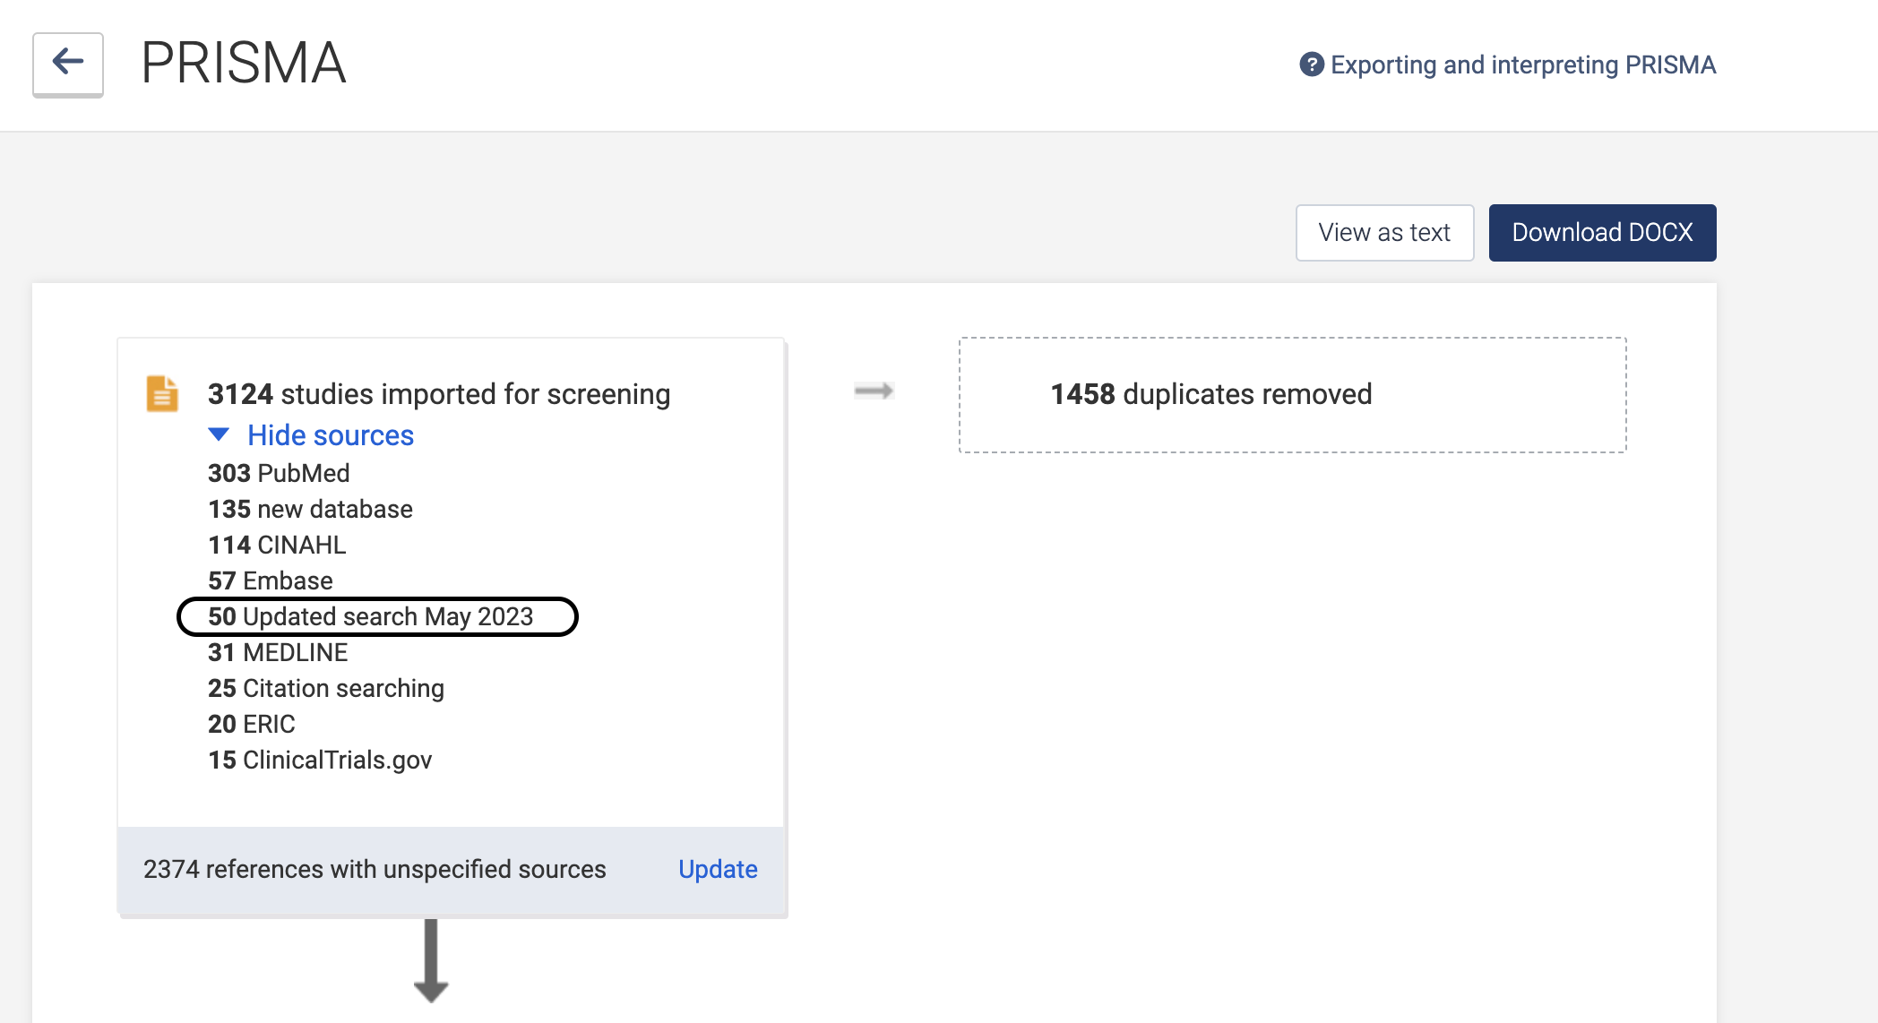Image resolution: width=1878 pixels, height=1023 pixels.
Task: Click the Hide sources link
Action: (x=331, y=435)
